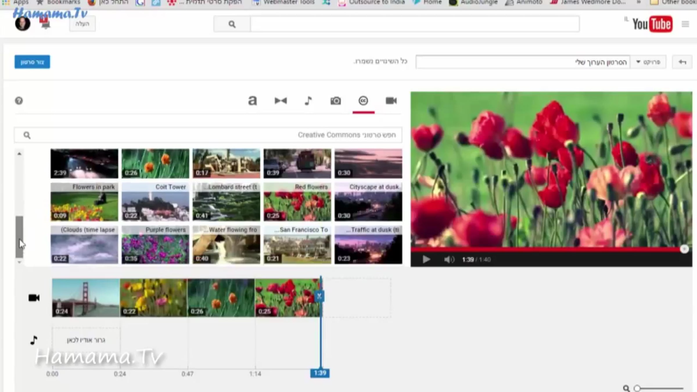Click the upload button near avatar

(x=82, y=24)
